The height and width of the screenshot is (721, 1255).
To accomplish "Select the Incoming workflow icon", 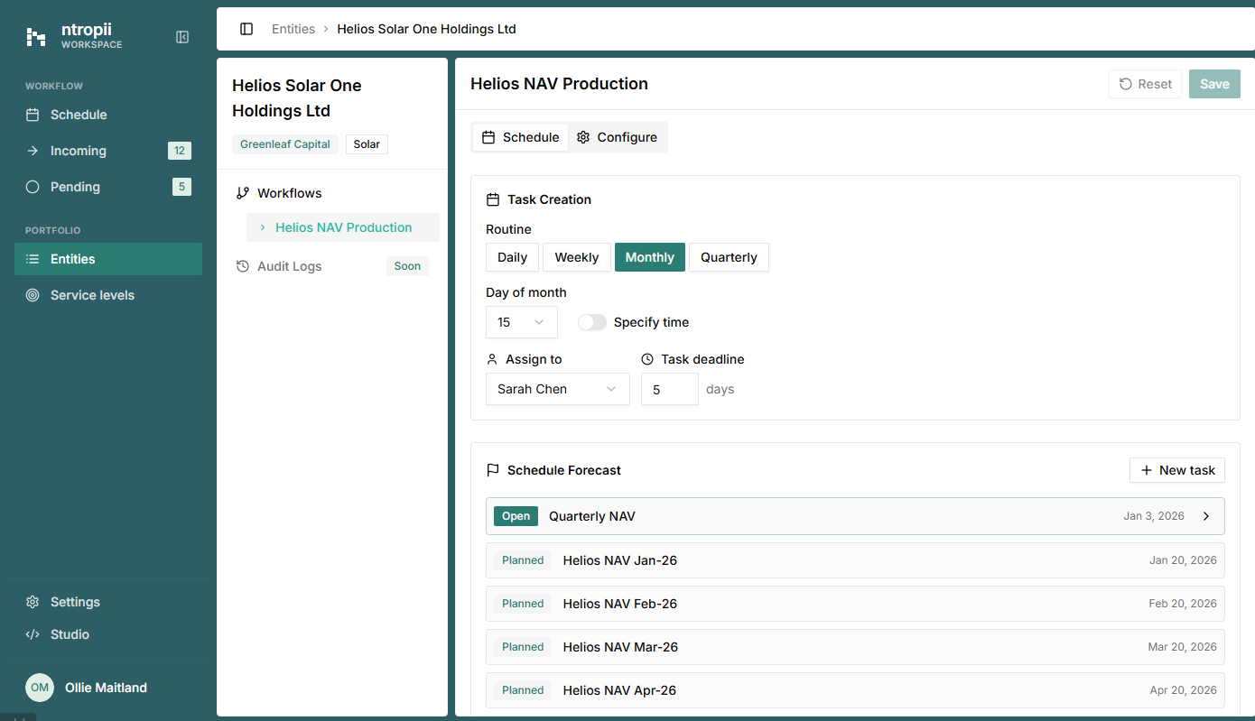I will pyautogui.click(x=33, y=151).
